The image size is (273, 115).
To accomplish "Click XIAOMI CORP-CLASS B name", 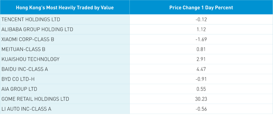I will (x=28, y=39).
